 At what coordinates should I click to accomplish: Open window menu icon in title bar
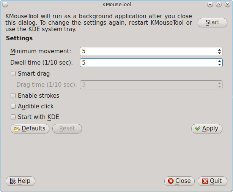[x=5, y=5]
